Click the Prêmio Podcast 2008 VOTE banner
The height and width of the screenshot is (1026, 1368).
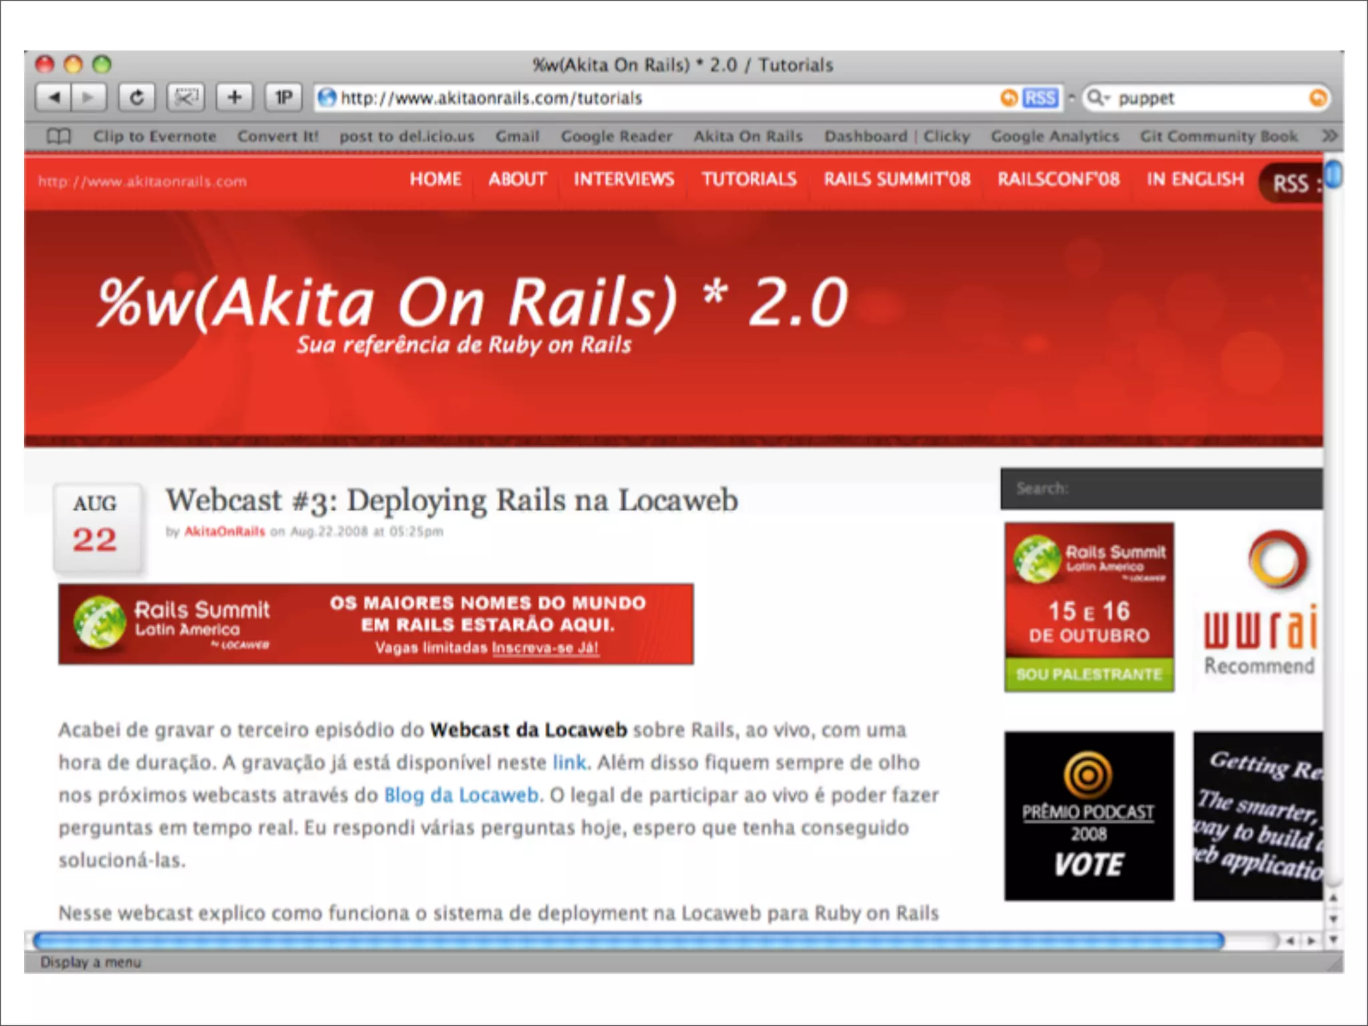point(1089,816)
